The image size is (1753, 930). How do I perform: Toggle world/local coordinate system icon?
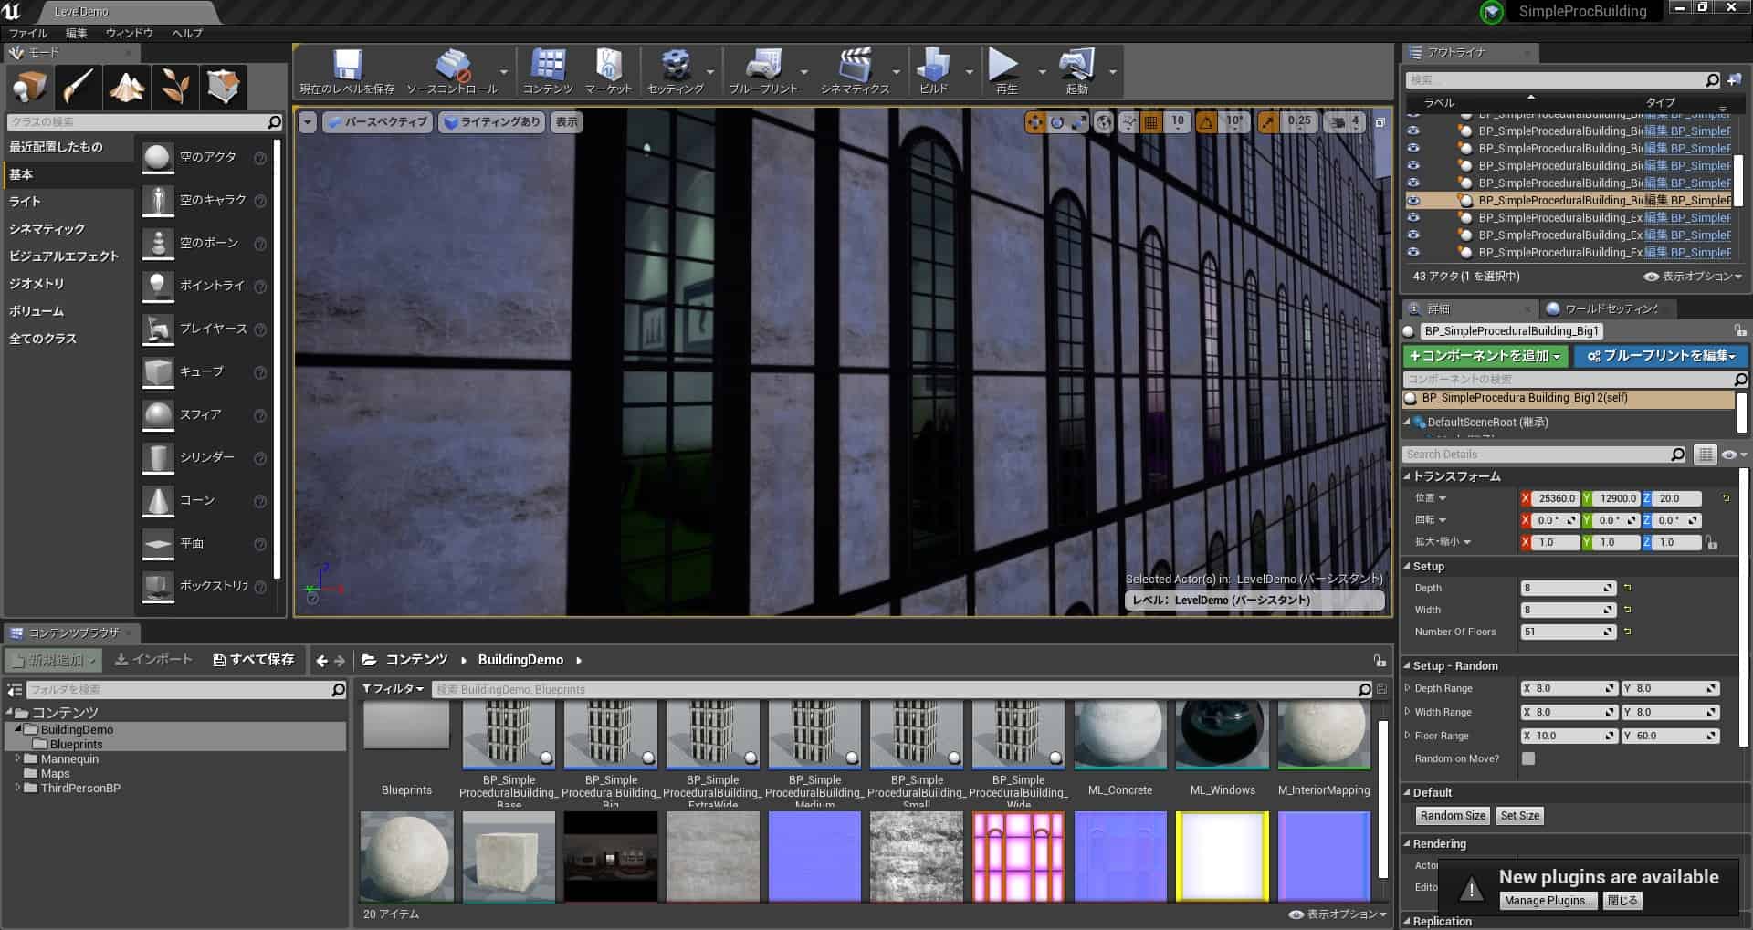click(x=1104, y=121)
